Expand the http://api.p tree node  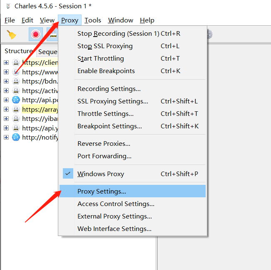6,100
